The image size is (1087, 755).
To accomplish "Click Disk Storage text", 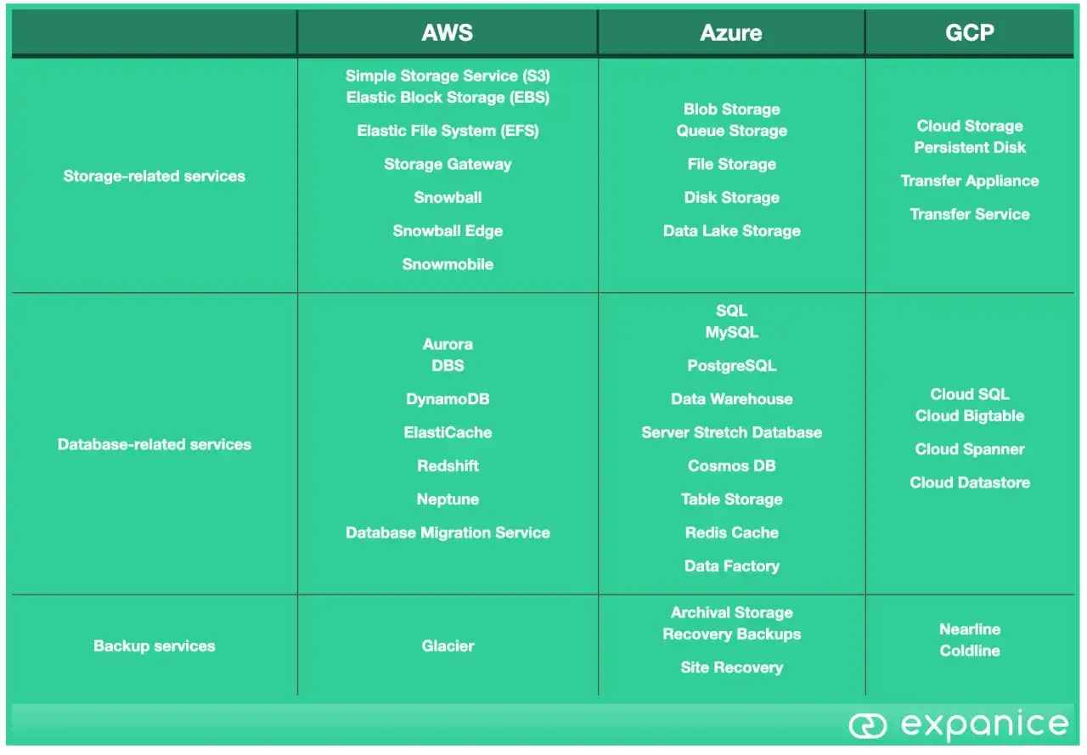I will (731, 197).
